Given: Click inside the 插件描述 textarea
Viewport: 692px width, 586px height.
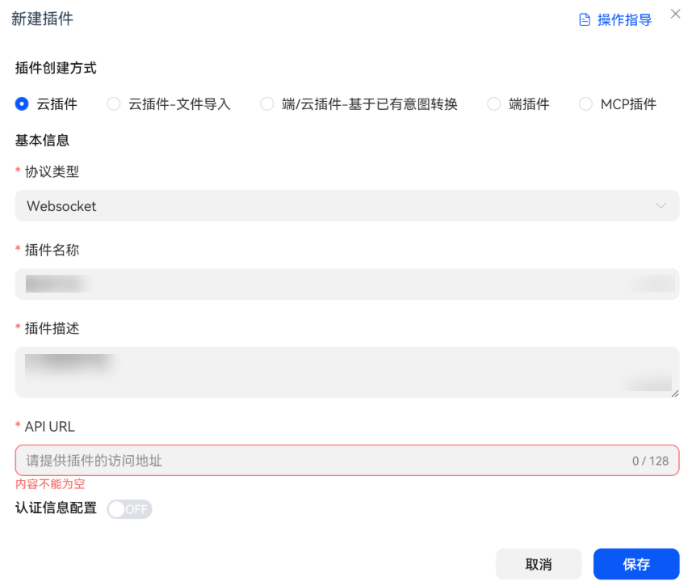Looking at the screenshot, I should [347, 372].
